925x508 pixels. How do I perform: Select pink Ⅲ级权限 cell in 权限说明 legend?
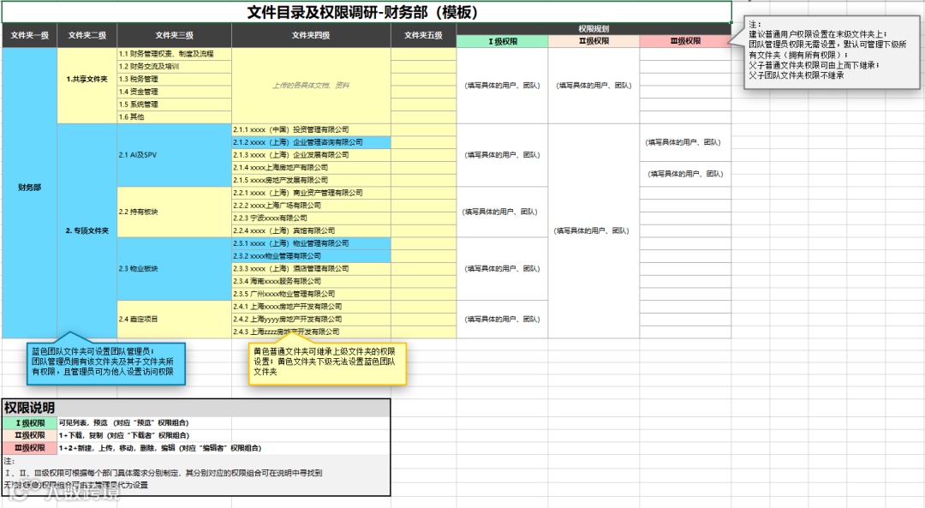point(29,448)
